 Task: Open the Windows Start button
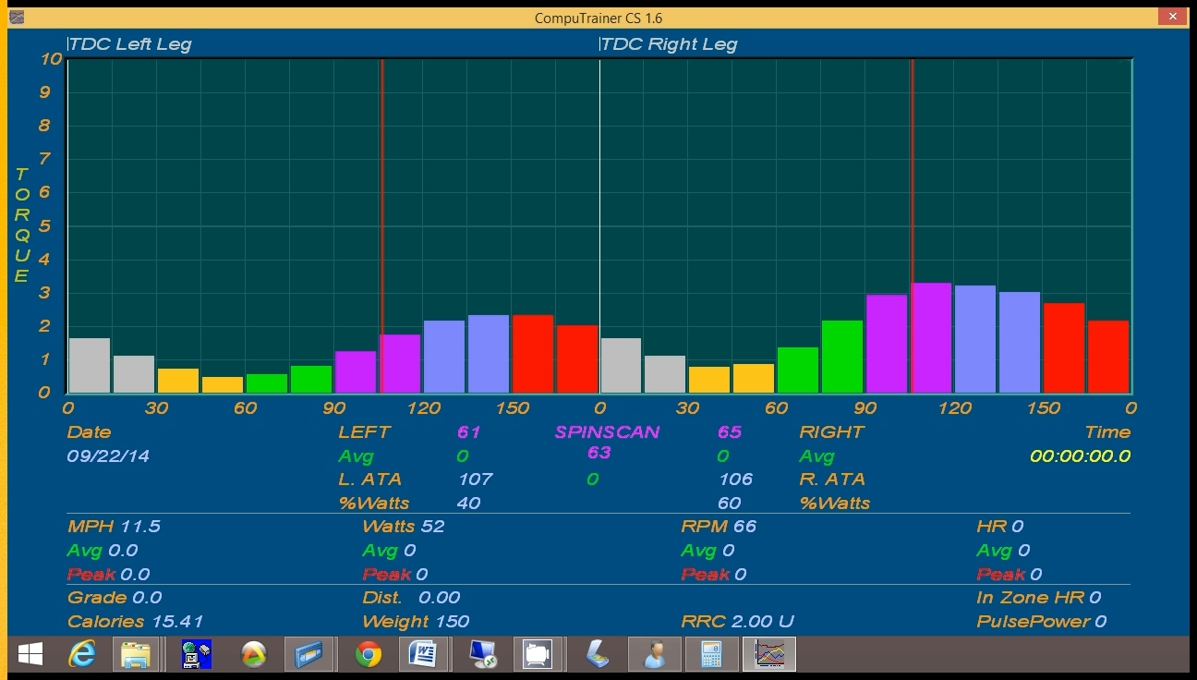tap(30, 655)
